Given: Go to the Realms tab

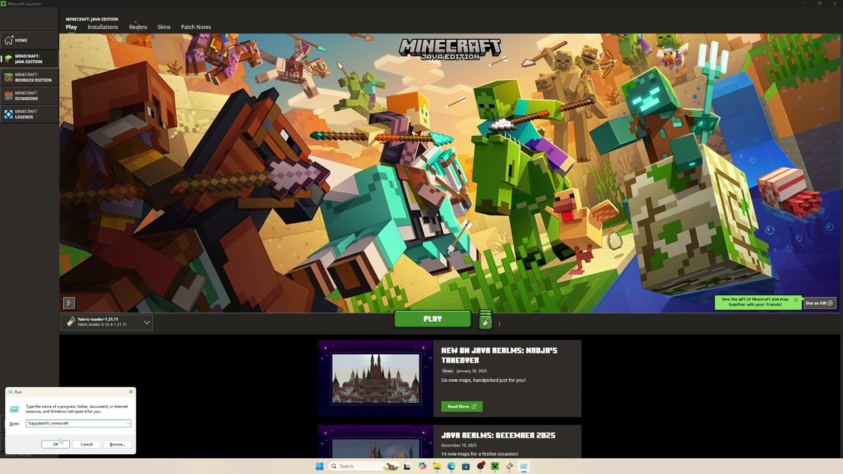Looking at the screenshot, I should pos(138,27).
